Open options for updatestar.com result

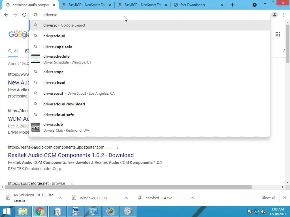pos(118,147)
